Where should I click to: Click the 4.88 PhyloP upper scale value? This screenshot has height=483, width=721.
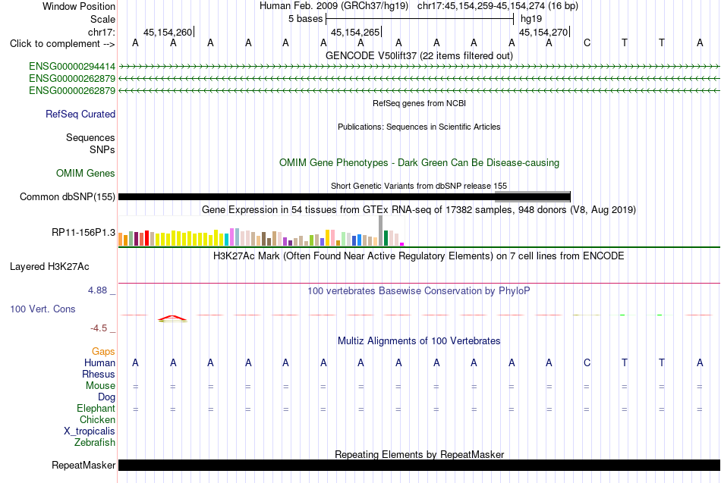pyautogui.click(x=97, y=290)
